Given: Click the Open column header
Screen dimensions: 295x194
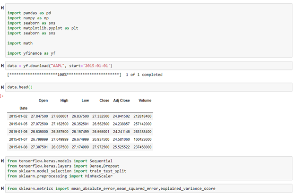Looking at the screenshot, I should point(43,101).
